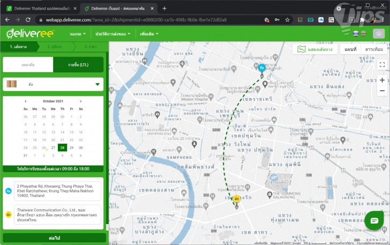The width and height of the screenshot is (390, 245).
Task: Toggle the map fullscreen view icon
Action: 382,65
